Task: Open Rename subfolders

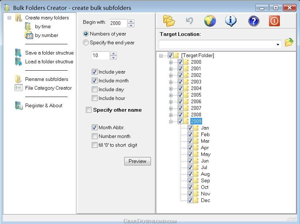Action: click(46, 79)
